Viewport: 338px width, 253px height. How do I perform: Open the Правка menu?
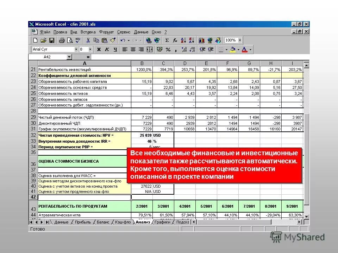[x=60, y=32]
